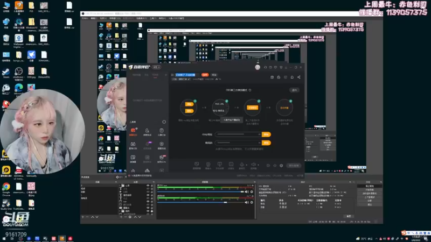This screenshot has width=431, height=242.
Task: Open customer service headset icon in Douyu title bar
Action: coord(265,67)
